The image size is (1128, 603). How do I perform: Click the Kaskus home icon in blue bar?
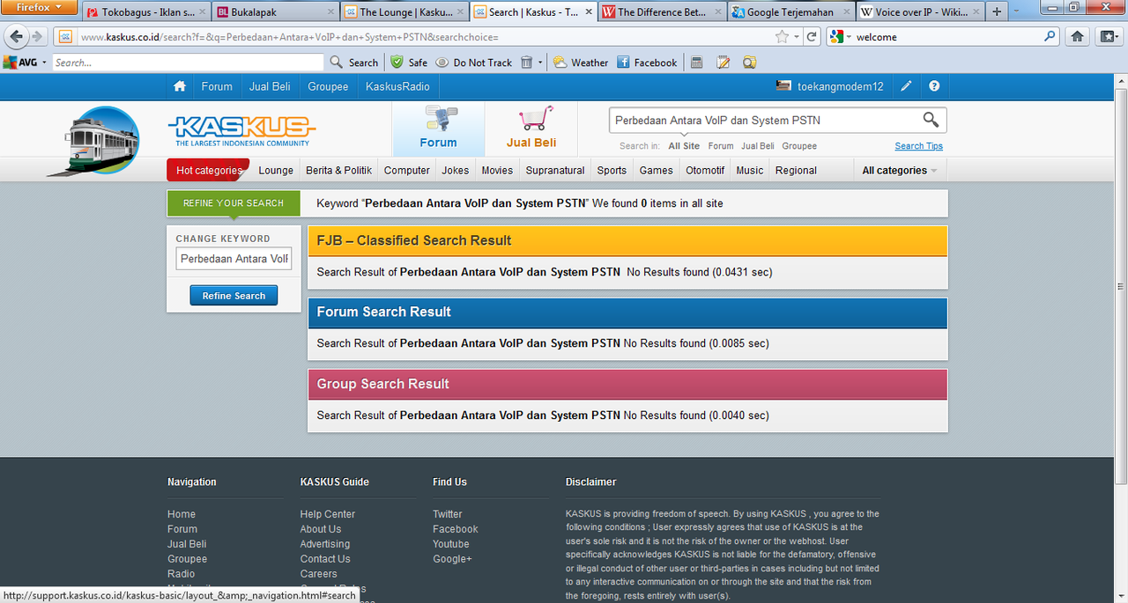[x=180, y=86]
